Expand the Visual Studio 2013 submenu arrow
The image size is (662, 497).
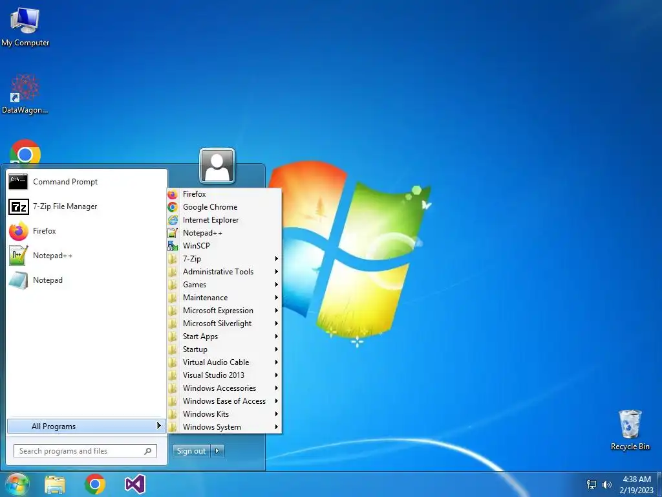click(x=277, y=375)
